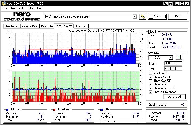Viewport: 191px width, 125px height.
Task: Click the PI Failures lower graph
Action: coord(76,86)
